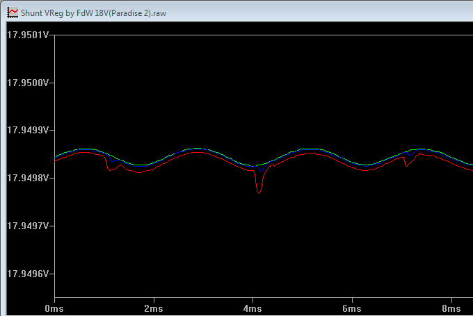Screen dimensions: 473x316
Task: Click the red trace dip just after 1ms
Action: [x=109, y=169]
